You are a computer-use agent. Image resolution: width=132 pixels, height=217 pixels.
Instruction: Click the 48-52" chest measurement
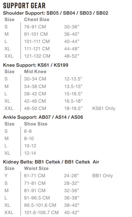coord(72,56)
